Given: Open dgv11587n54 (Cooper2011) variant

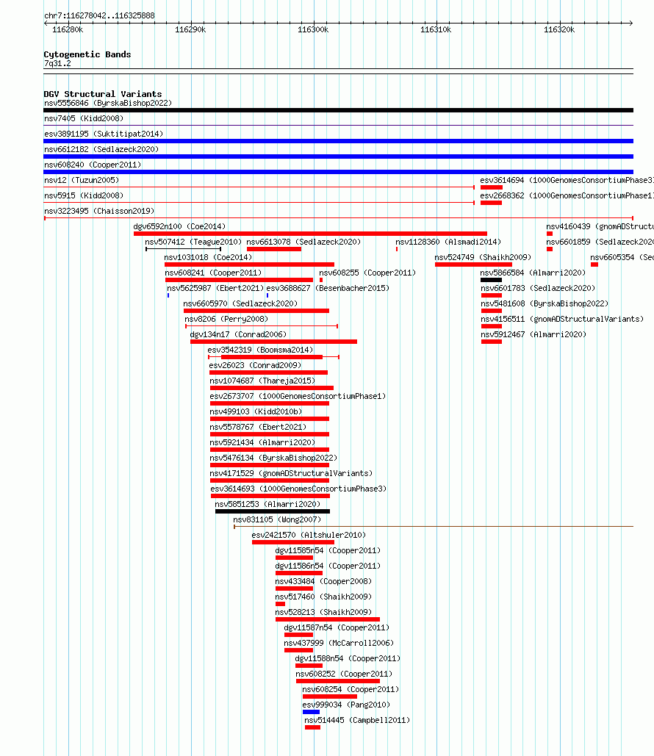Looking at the screenshot, I should point(337,627).
